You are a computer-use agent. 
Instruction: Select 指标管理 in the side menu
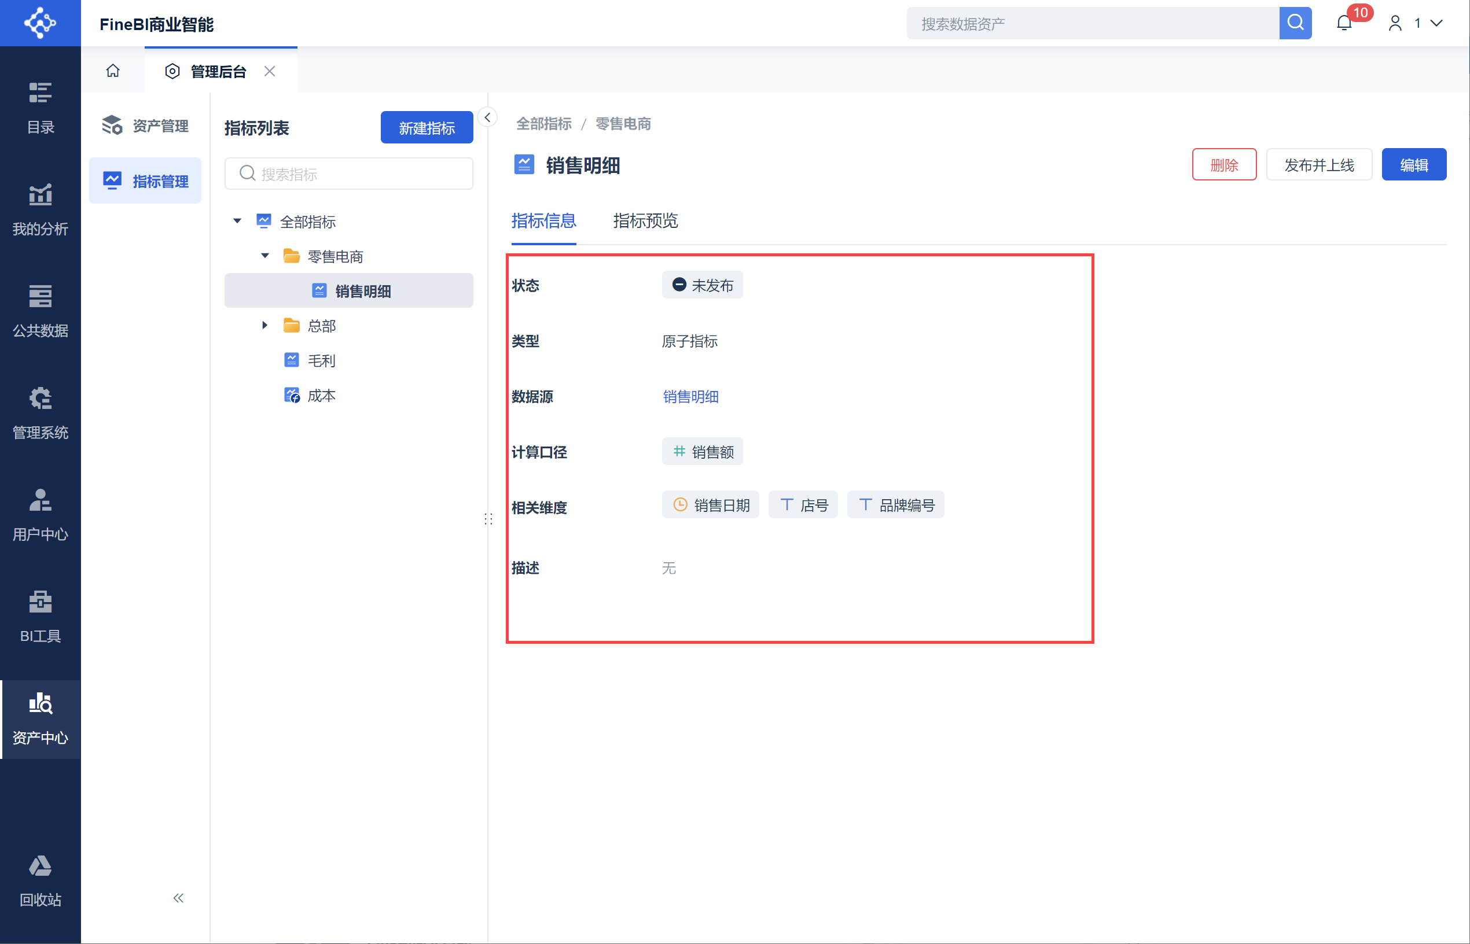click(145, 181)
